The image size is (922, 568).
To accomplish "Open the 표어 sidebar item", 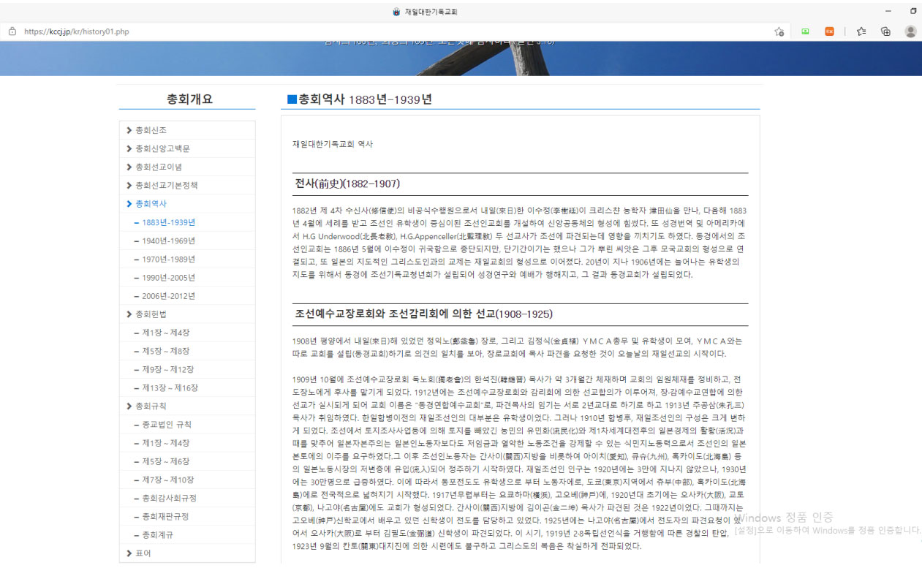I will pos(143,553).
